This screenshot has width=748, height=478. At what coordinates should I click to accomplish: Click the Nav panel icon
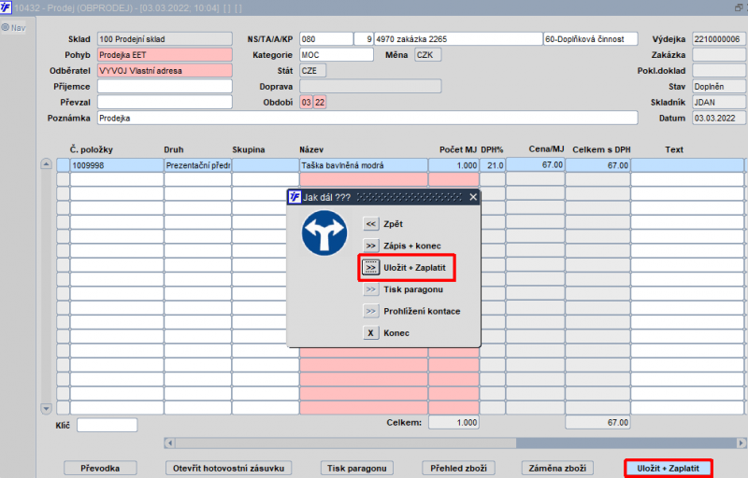pos(6,27)
